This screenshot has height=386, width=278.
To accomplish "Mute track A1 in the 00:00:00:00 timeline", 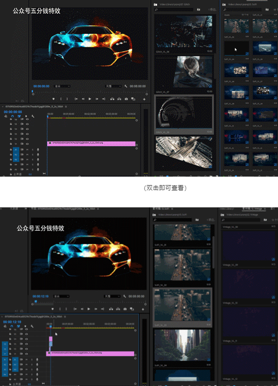I will [27, 150].
